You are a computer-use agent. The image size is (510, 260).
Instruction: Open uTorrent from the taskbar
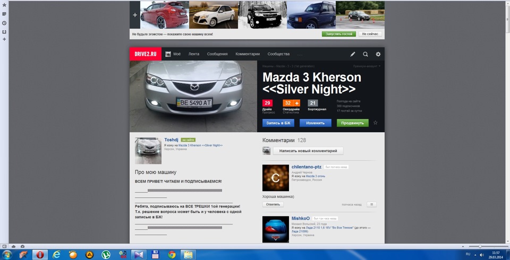[106, 255]
